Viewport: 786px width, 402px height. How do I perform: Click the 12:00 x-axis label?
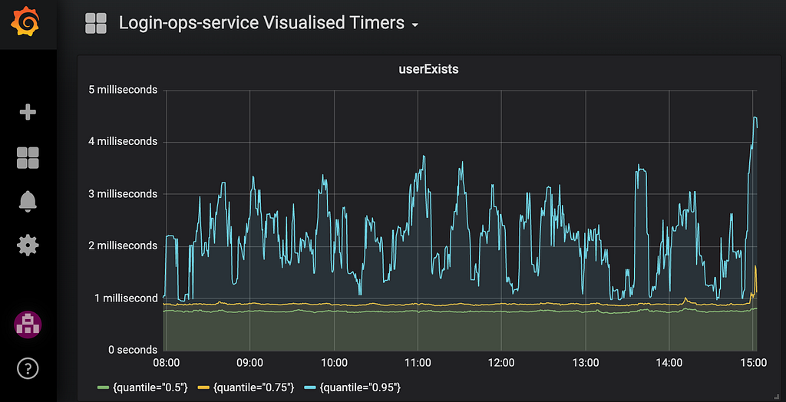point(501,362)
